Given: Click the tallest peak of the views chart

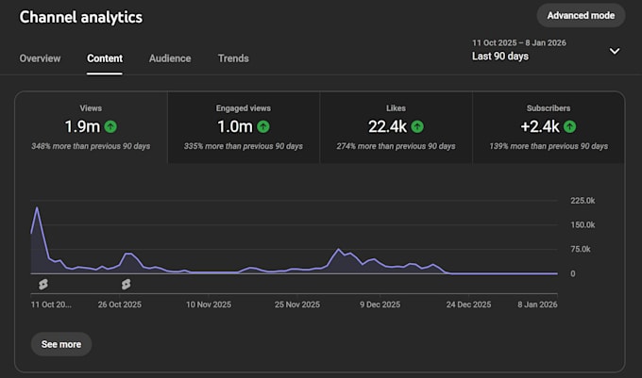Looking at the screenshot, I should click(x=37, y=208).
